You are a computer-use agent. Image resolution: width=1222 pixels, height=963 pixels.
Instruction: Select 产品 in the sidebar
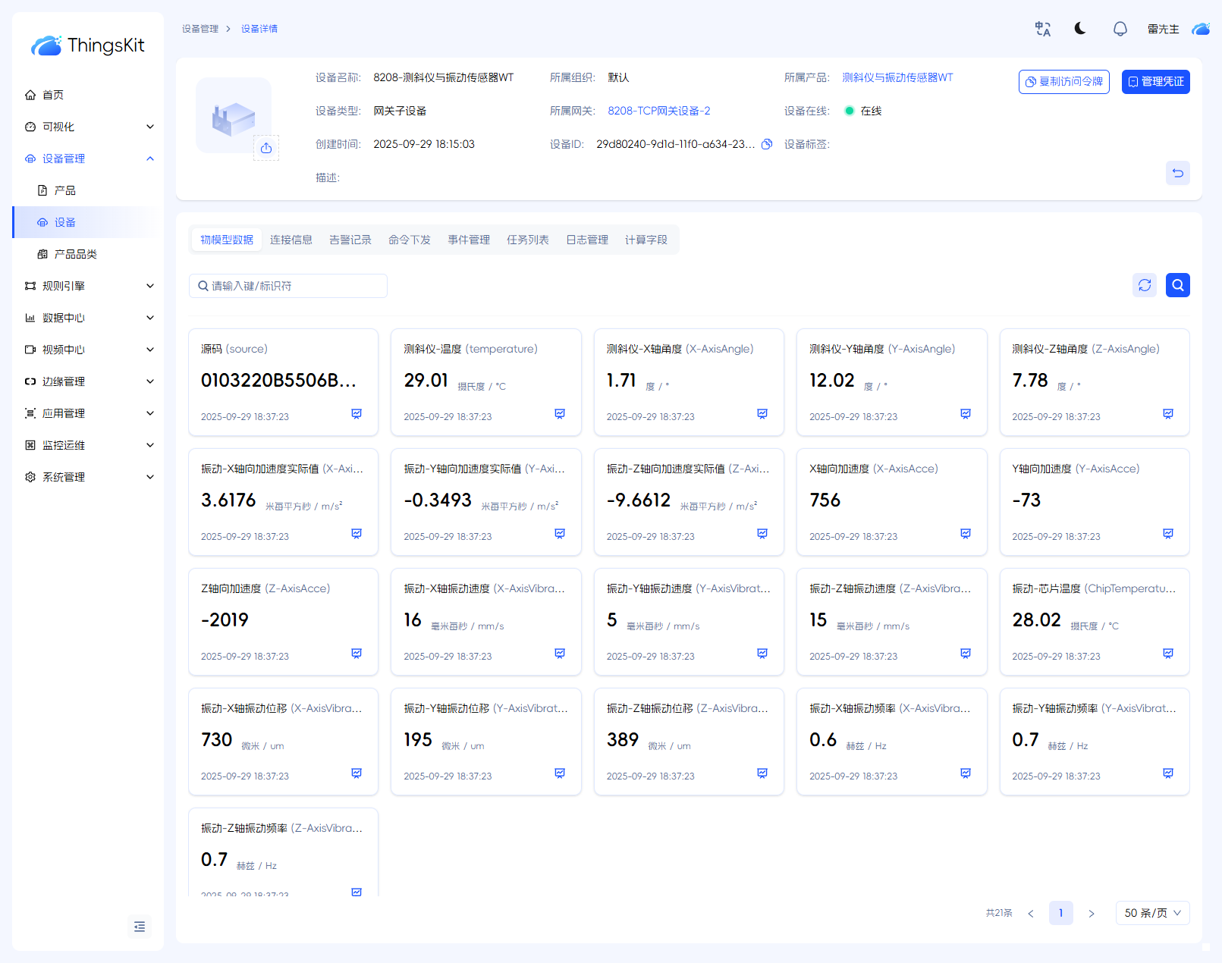[65, 190]
